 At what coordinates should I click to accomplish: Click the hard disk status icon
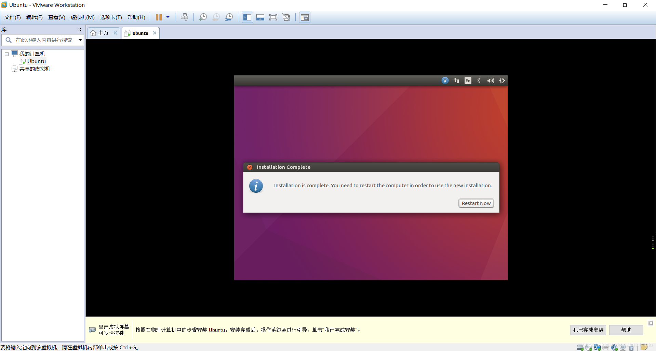(580, 348)
